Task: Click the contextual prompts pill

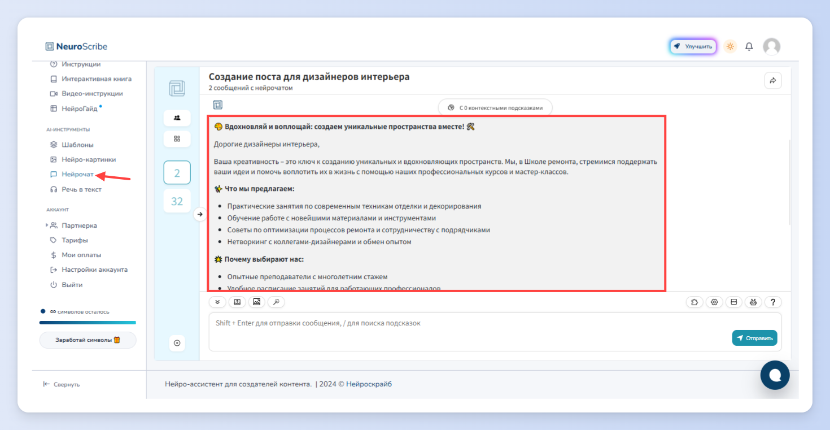Action: point(495,107)
